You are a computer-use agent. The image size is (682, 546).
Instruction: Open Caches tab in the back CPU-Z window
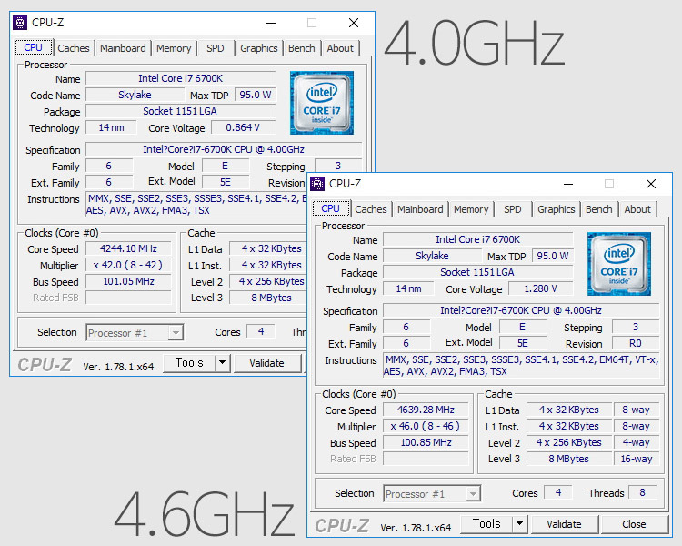click(73, 48)
